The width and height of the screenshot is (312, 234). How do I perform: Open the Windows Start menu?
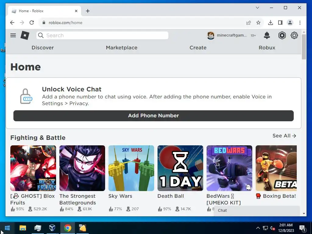pos(7,228)
